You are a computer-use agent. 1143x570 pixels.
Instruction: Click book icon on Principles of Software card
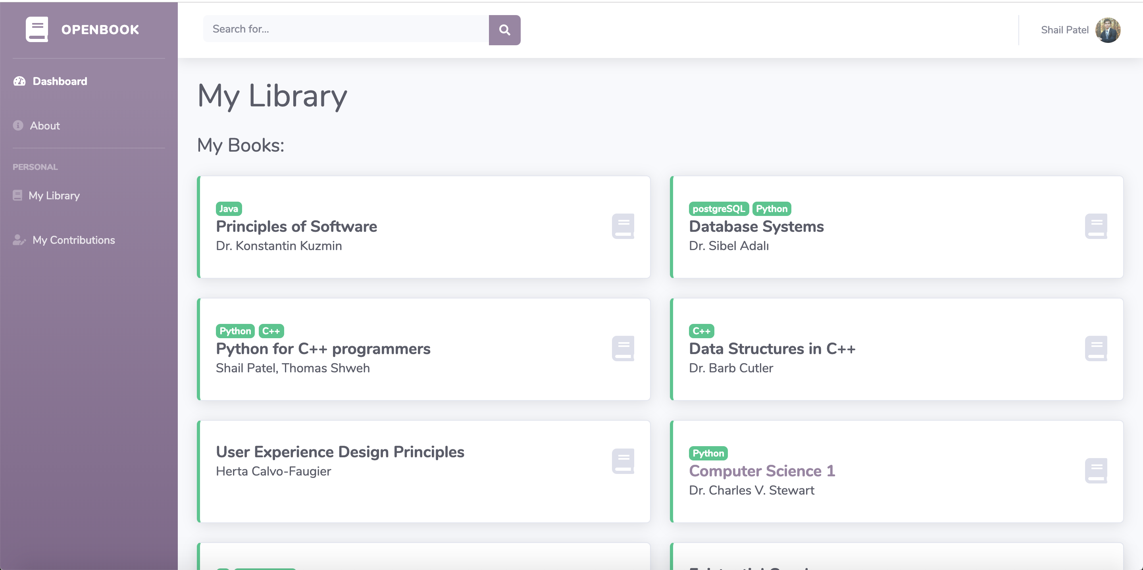click(623, 226)
